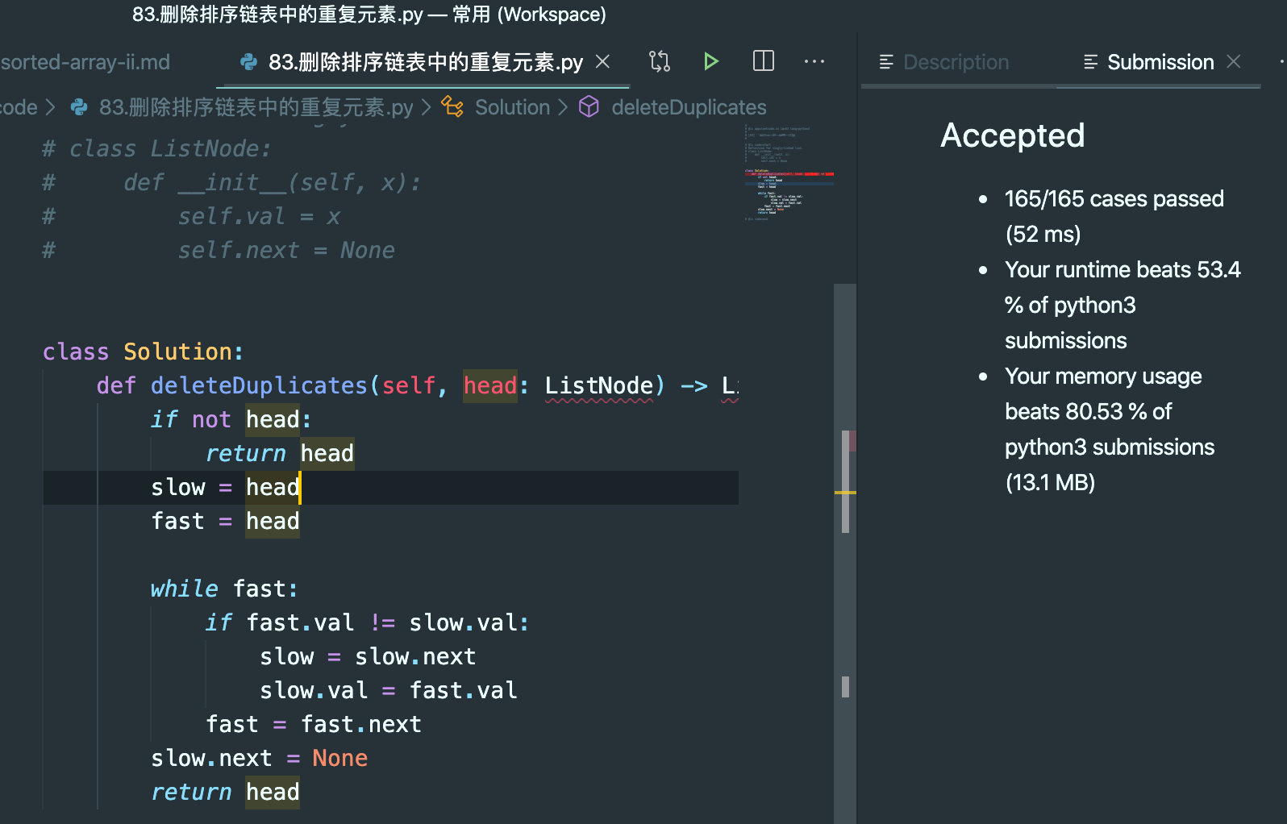Click the final 'return head' line
This screenshot has width=1287, height=824.
click(x=225, y=792)
